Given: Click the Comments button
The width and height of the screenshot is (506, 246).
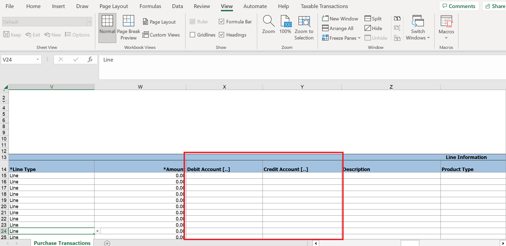Looking at the screenshot, I should coord(459,6).
